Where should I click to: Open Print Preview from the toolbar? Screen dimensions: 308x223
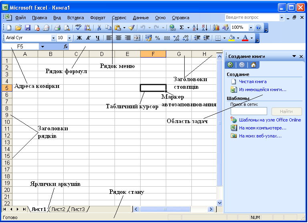pyautogui.click(x=67, y=28)
